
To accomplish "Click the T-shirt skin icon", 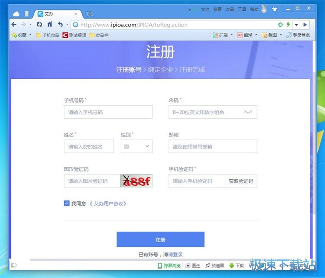I will [x=275, y=9].
